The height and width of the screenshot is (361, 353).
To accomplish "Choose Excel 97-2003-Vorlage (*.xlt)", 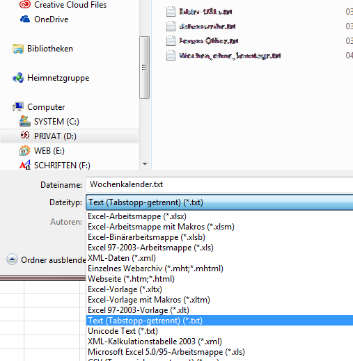I will (219, 310).
